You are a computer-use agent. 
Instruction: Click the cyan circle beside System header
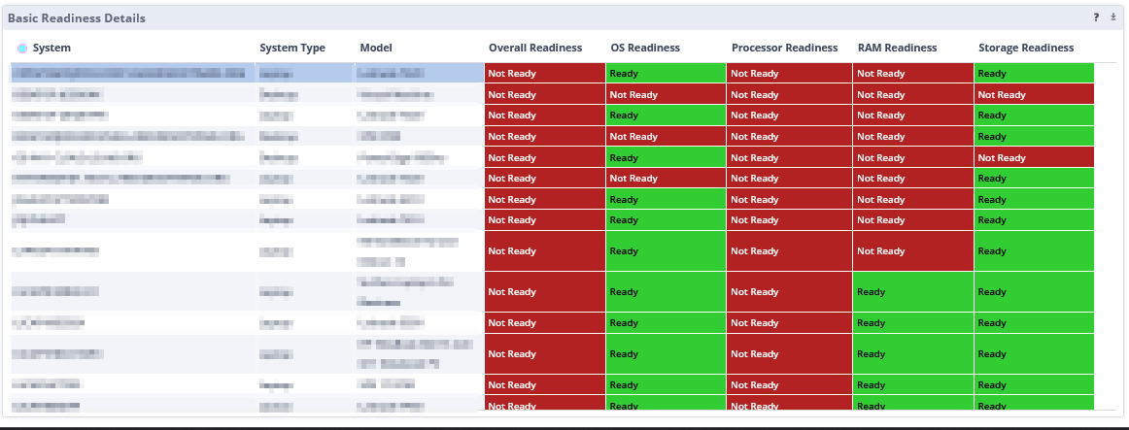click(x=22, y=48)
